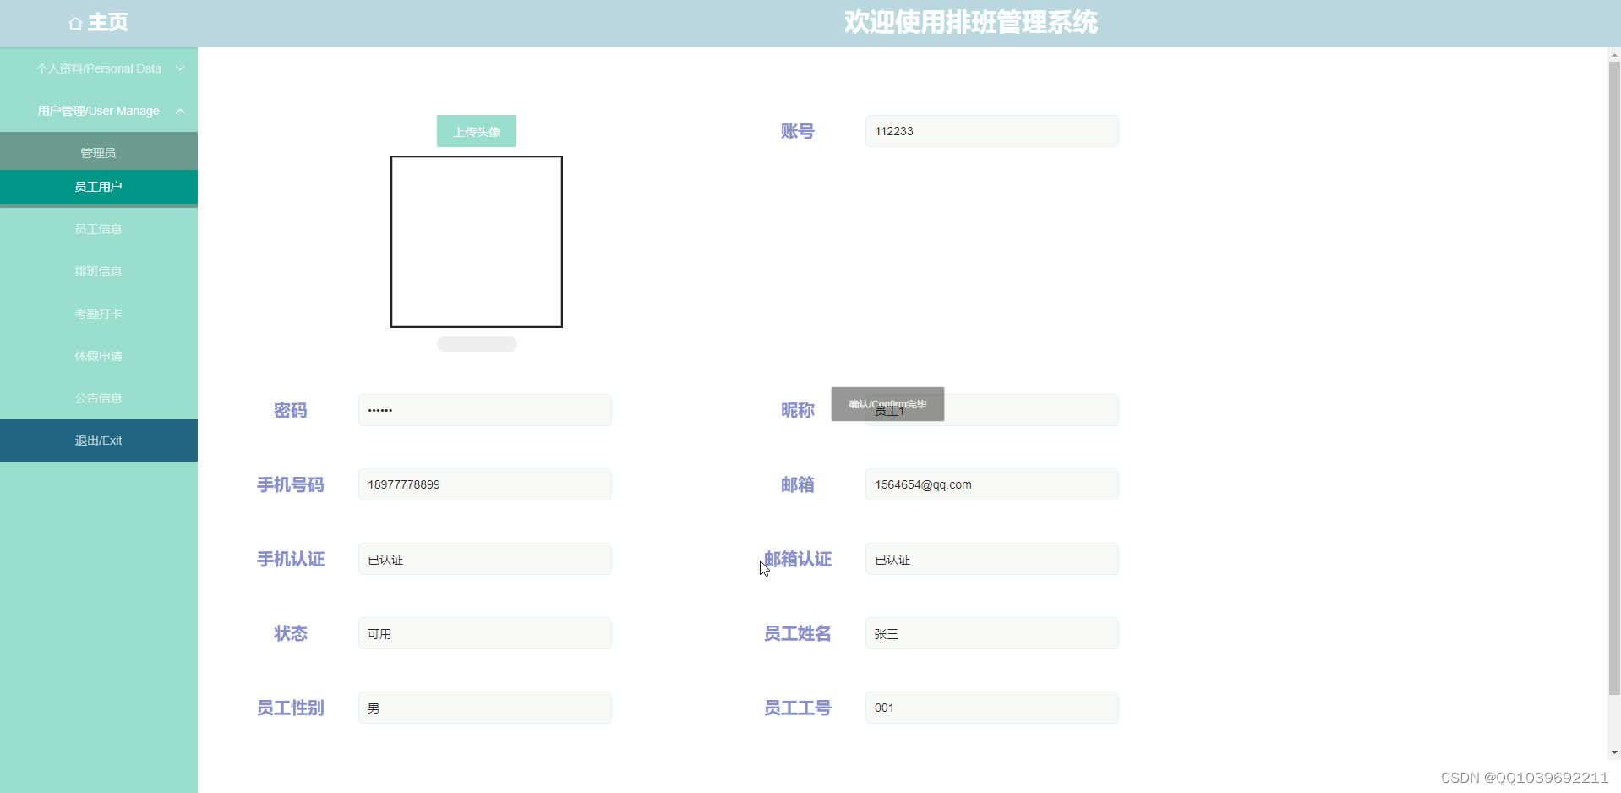Open the 状态 selector field
This screenshot has height=793, width=1621.
(x=485, y=633)
